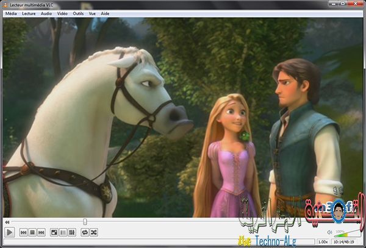The height and width of the screenshot is (248, 366).
Task: Stop playback with the stop button
Action: (x=32, y=232)
